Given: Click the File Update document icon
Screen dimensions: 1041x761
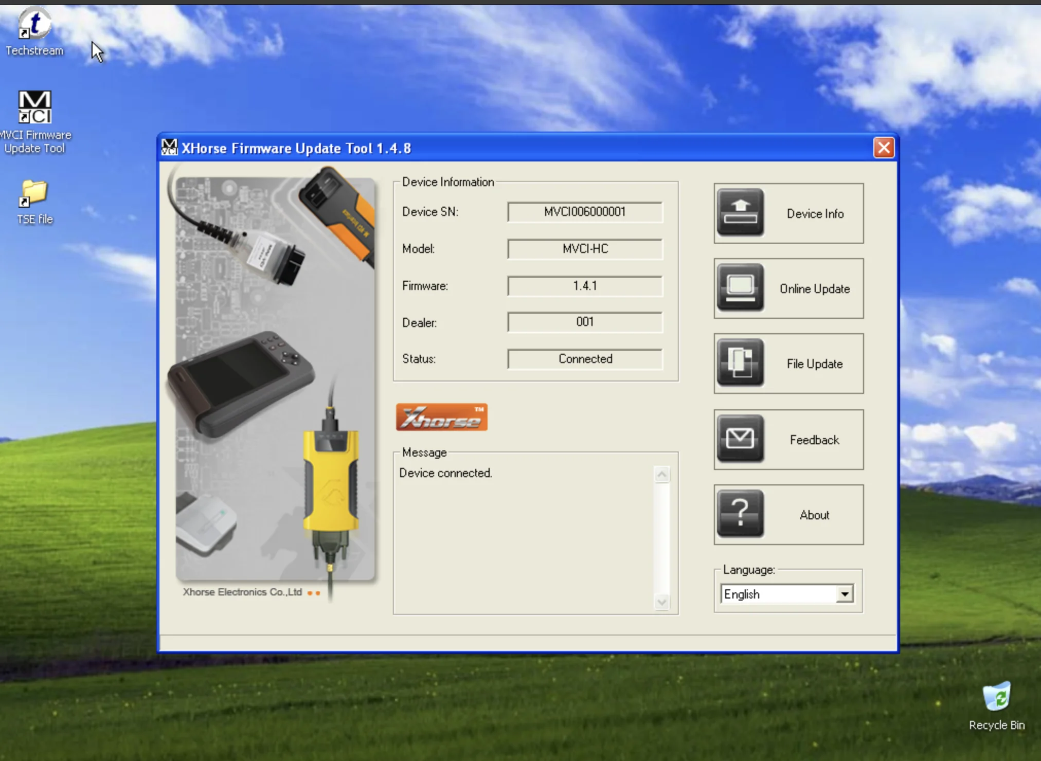Looking at the screenshot, I should [x=740, y=363].
